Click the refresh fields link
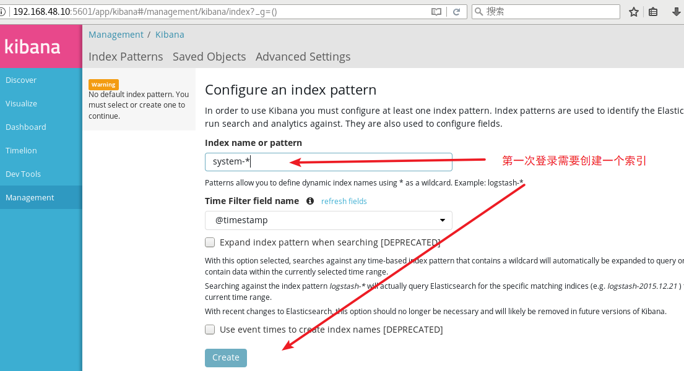 coord(344,201)
